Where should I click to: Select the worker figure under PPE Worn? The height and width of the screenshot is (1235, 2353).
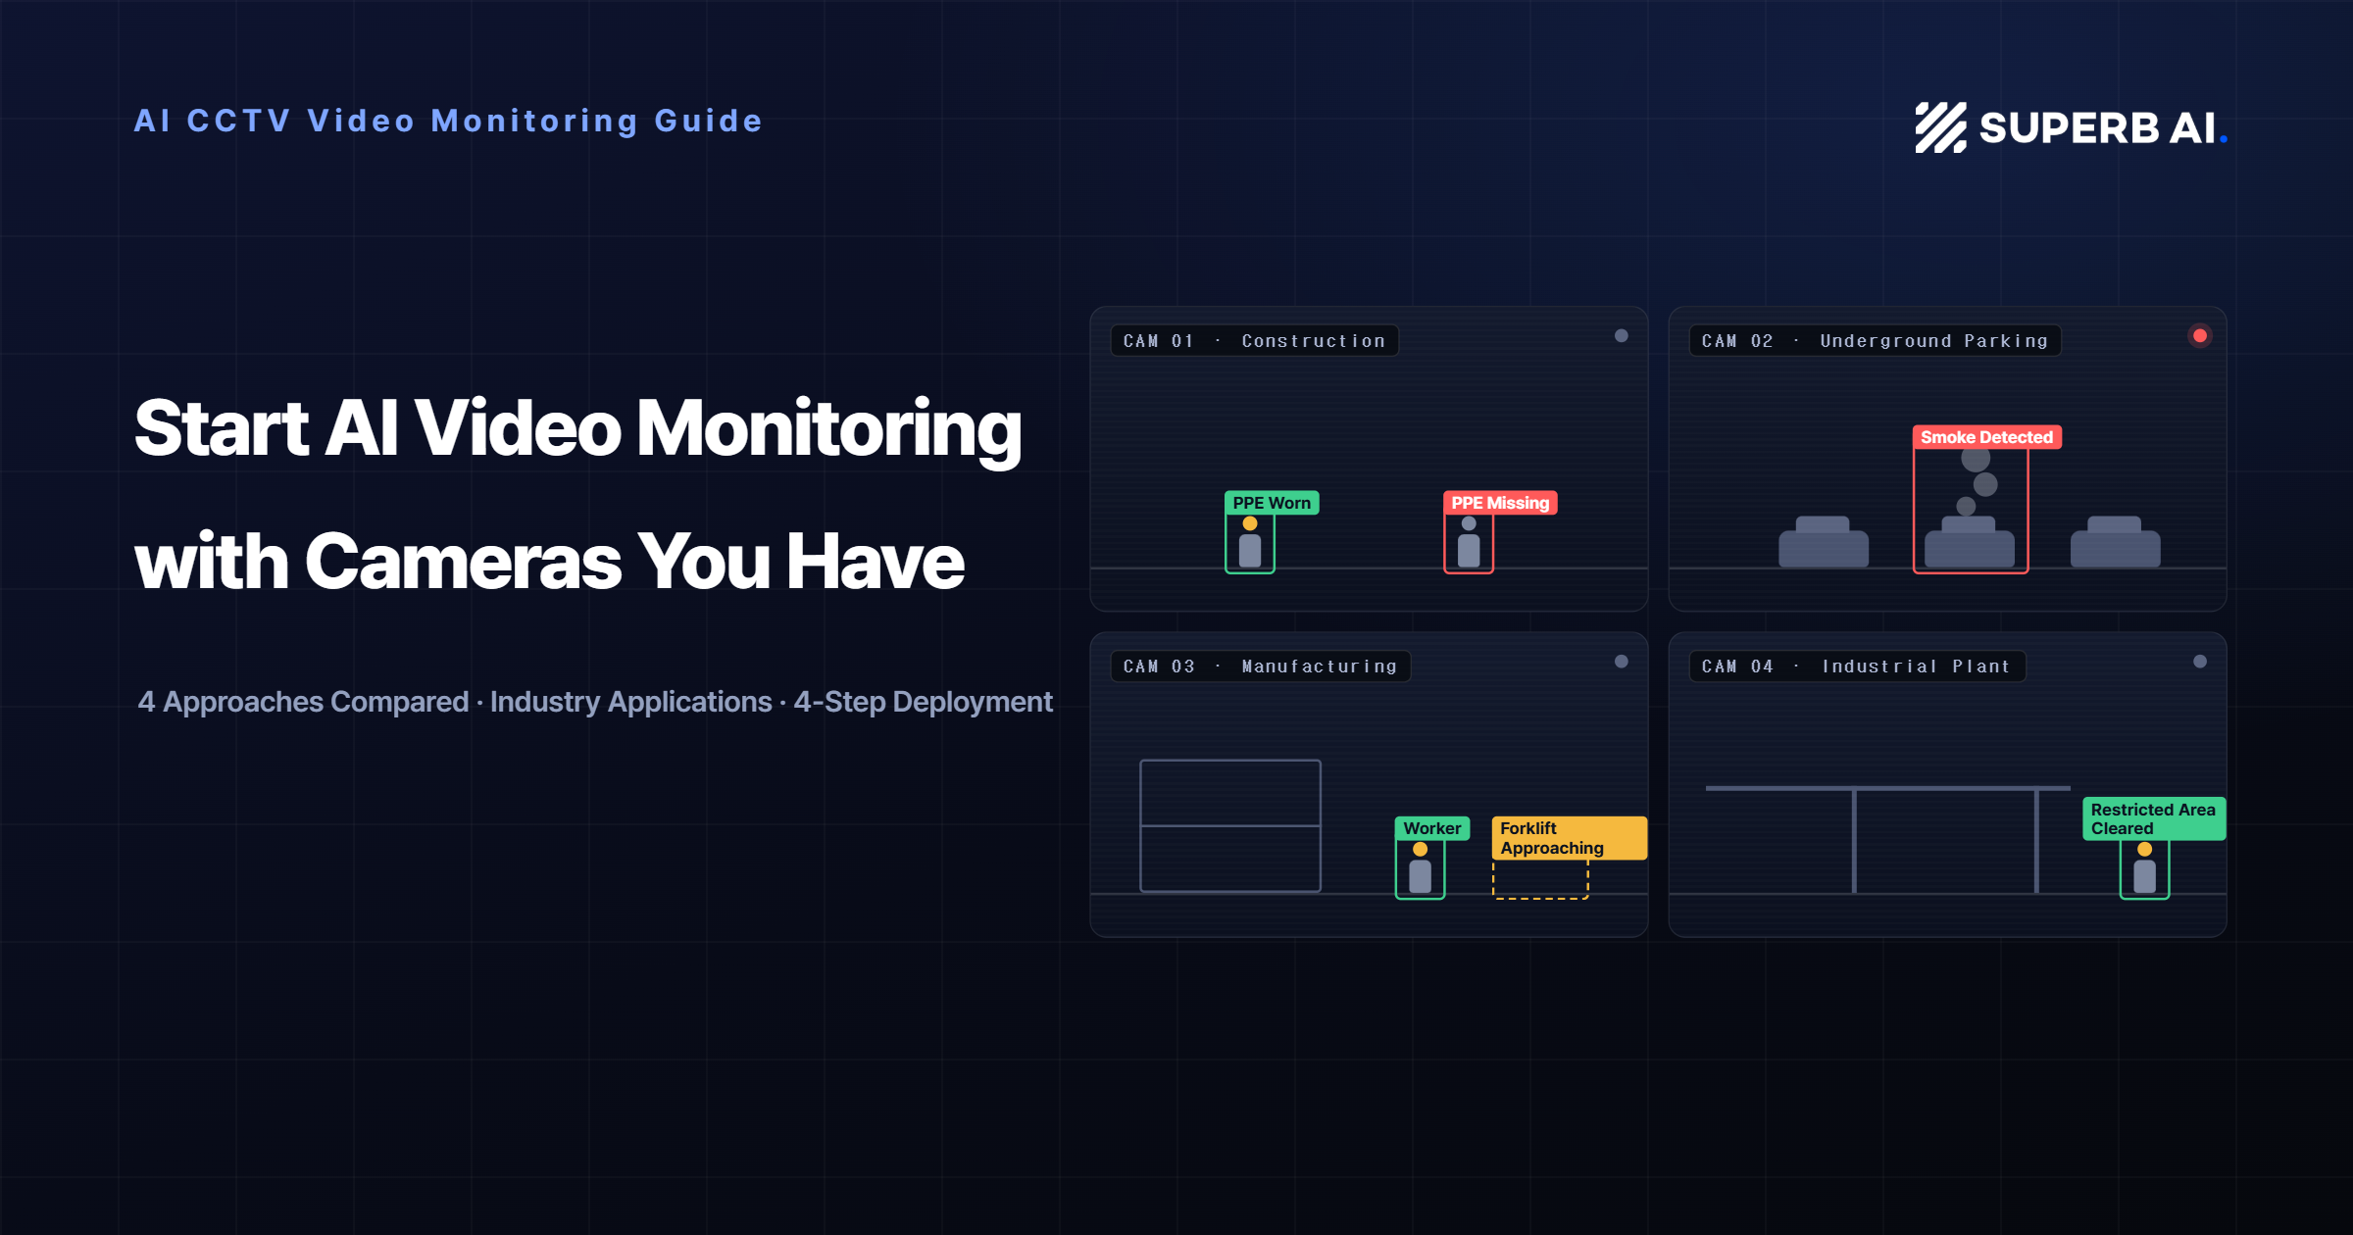tap(1250, 542)
